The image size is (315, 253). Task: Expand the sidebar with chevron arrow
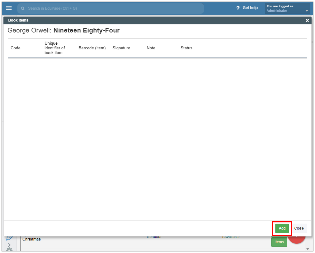9,245
